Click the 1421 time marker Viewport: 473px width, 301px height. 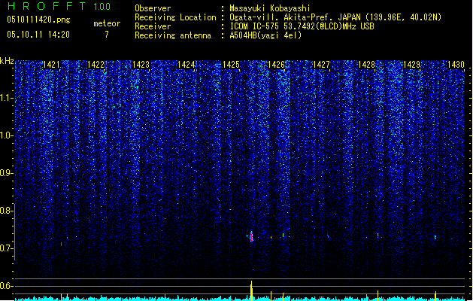[x=51, y=65]
